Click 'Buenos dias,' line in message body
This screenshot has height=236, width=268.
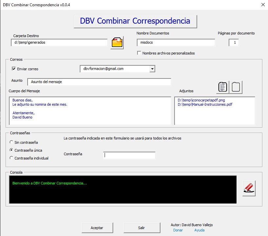[22, 100]
